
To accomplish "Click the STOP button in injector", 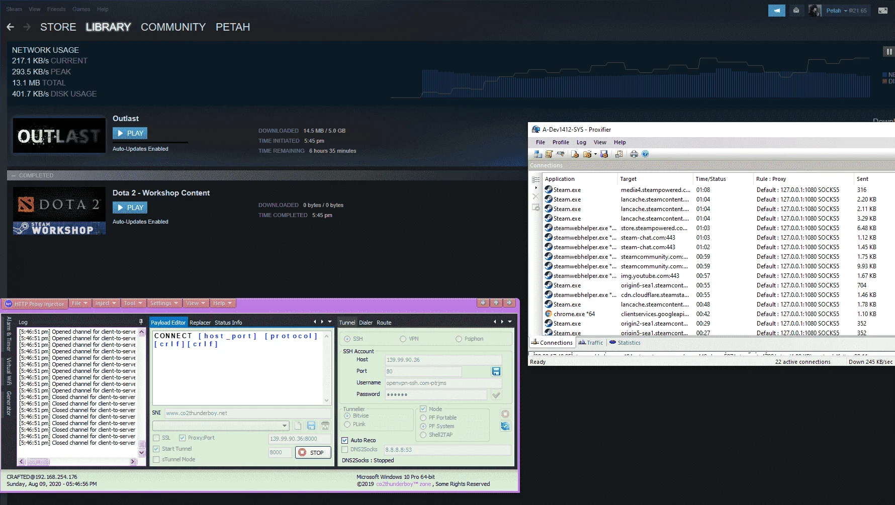I will pos(313,453).
